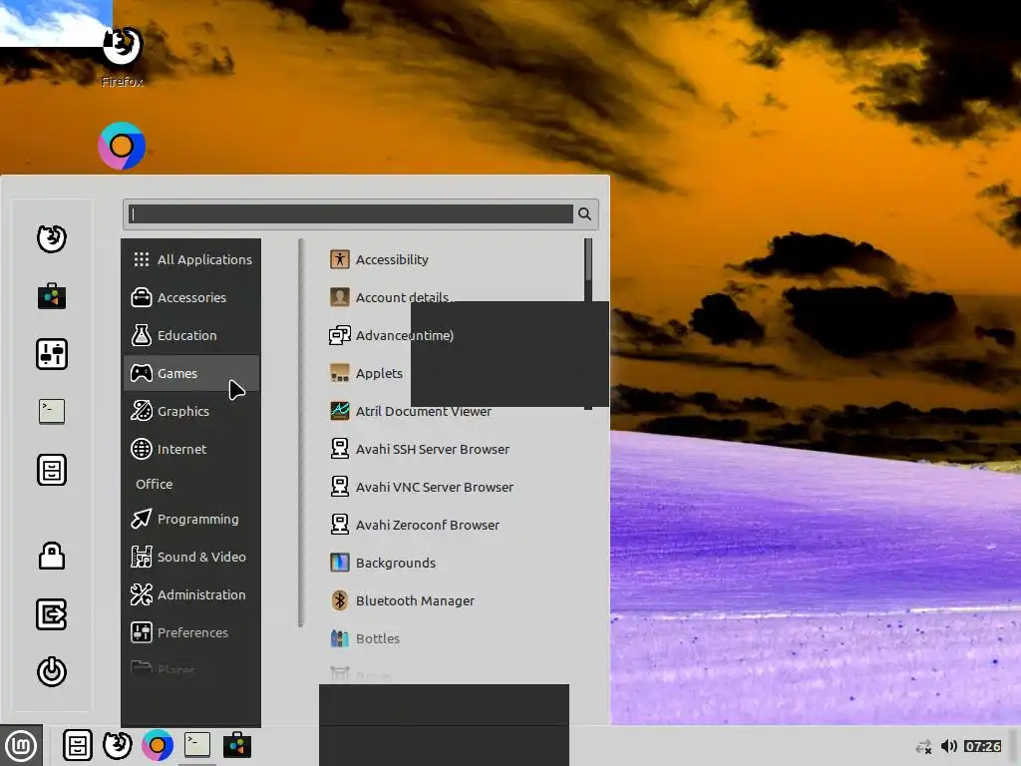Viewport: 1021px width, 766px height.
Task: Select the All Applications category
Action: click(x=191, y=259)
